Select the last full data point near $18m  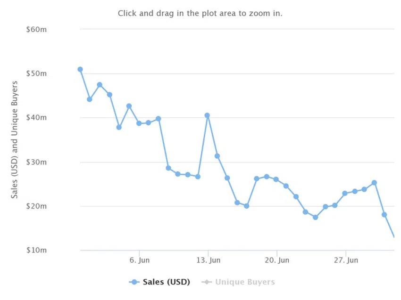[384, 215]
